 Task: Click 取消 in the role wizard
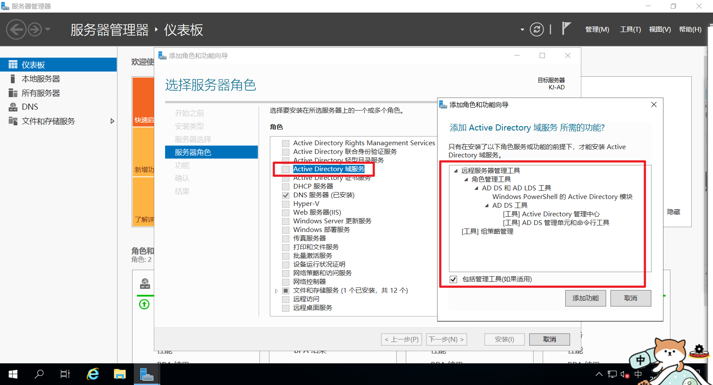550,339
